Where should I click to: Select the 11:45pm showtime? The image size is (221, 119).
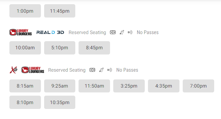(x=60, y=11)
